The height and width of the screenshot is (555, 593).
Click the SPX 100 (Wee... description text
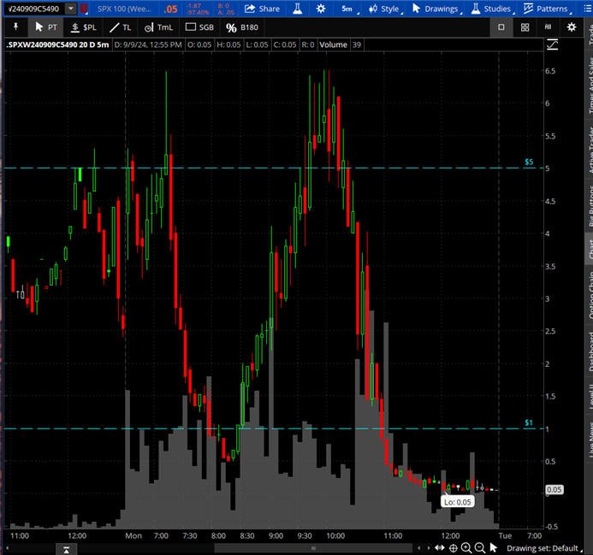(x=124, y=9)
